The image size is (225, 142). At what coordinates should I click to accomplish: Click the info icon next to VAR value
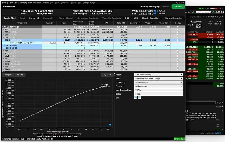155,11
